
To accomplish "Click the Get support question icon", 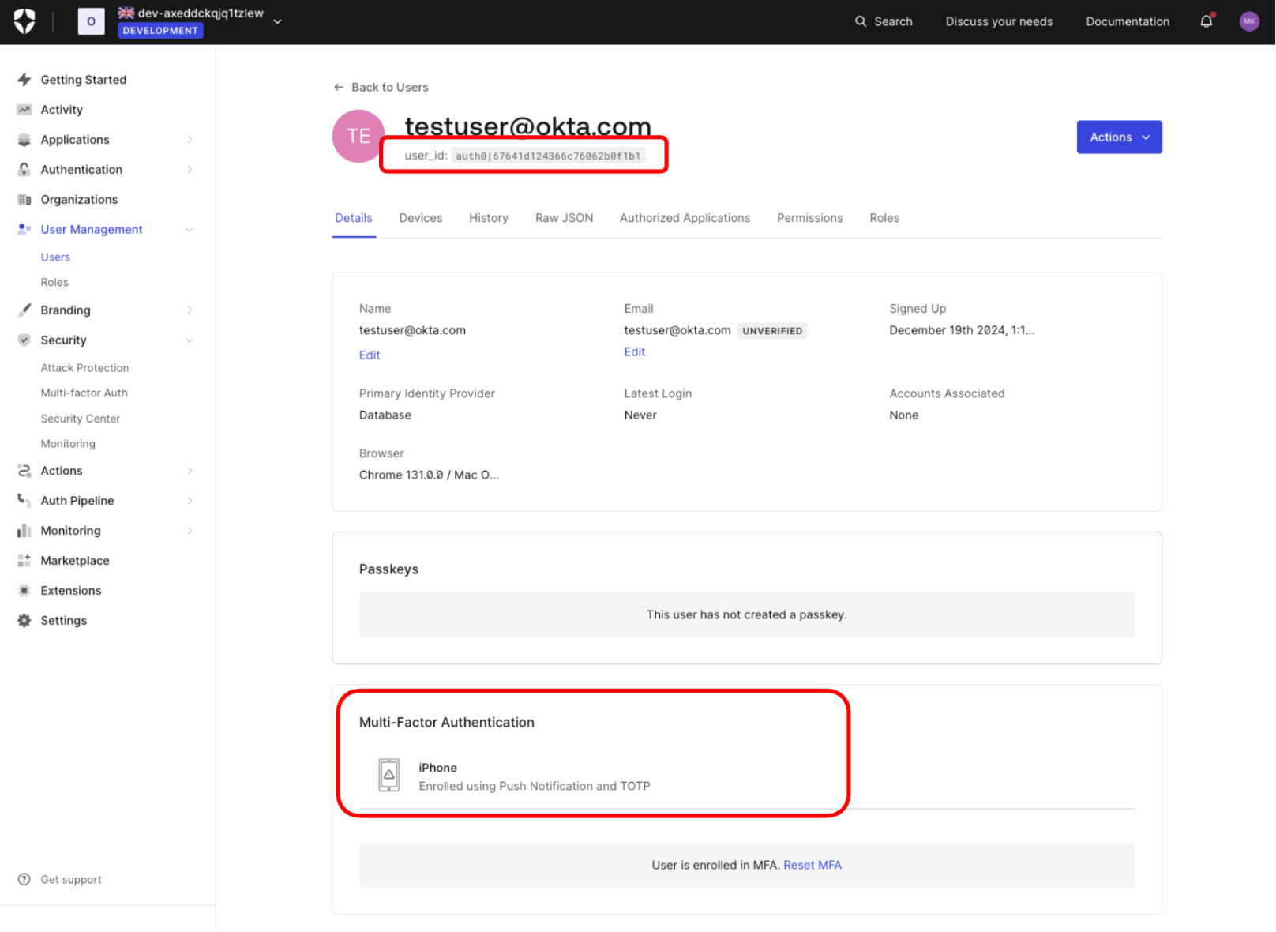I will pyautogui.click(x=24, y=880).
